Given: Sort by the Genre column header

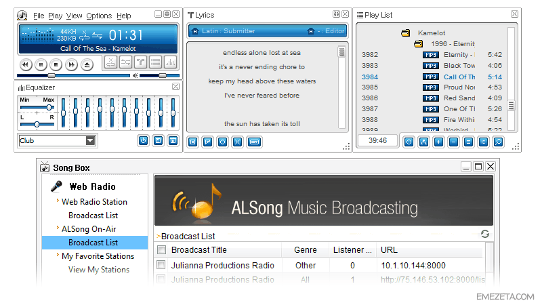Looking at the screenshot, I should tap(306, 249).
